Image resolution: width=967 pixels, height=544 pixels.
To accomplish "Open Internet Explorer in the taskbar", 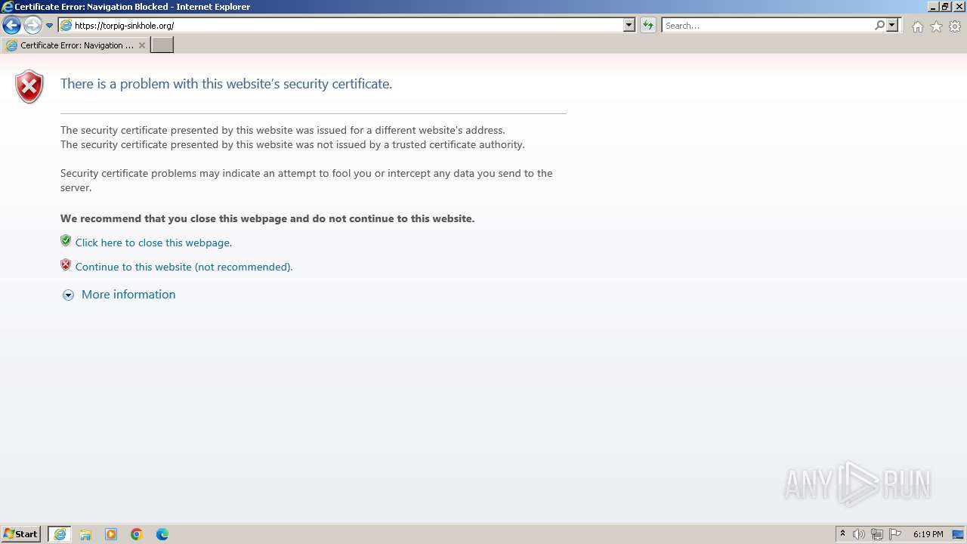I will point(60,534).
